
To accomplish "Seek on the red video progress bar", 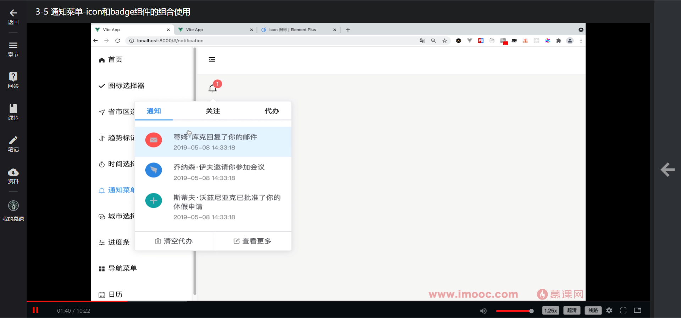I will (x=338, y=301).
